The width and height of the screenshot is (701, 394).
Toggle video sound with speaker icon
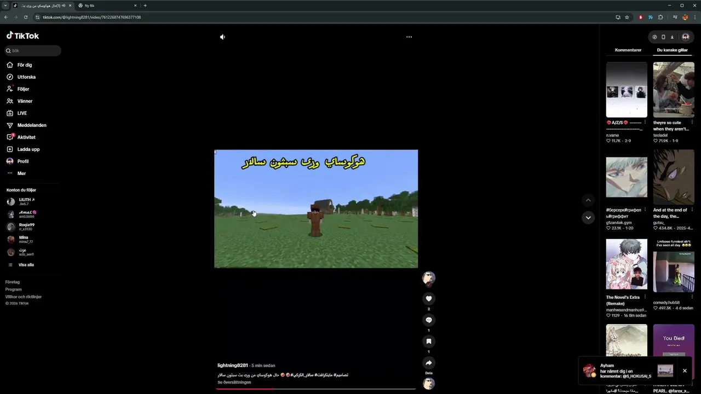[222, 37]
